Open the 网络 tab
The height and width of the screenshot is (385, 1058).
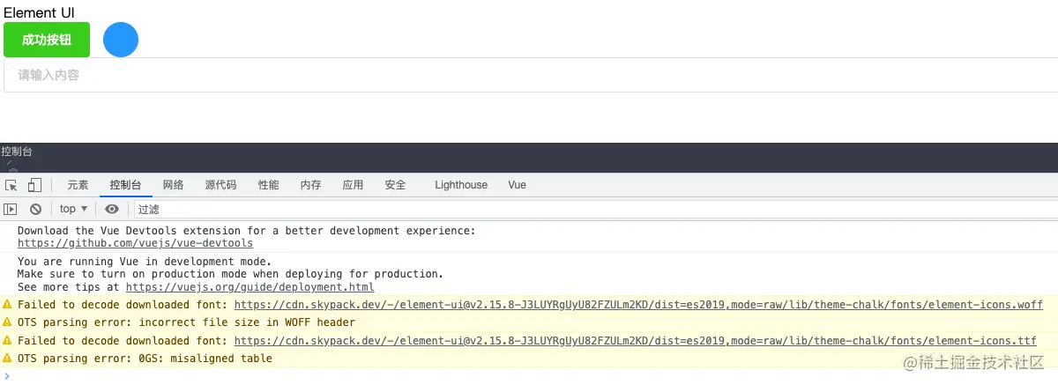click(174, 185)
